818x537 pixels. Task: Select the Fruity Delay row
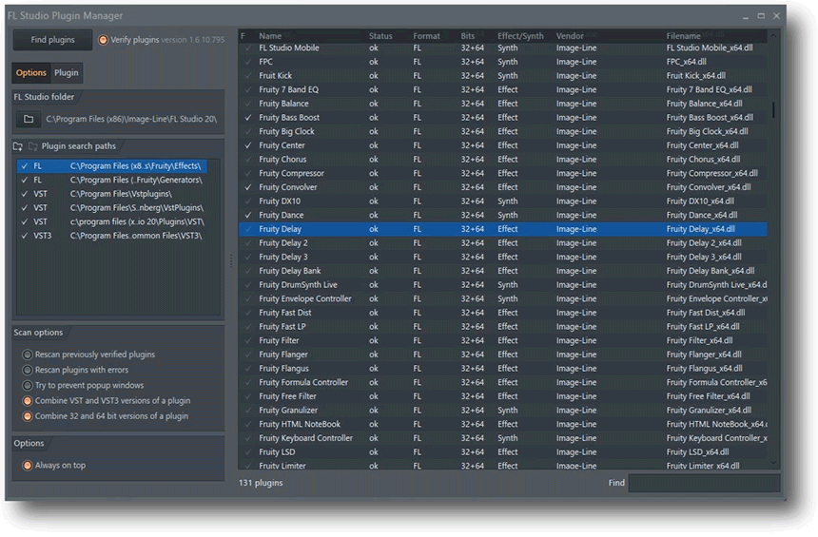point(503,229)
